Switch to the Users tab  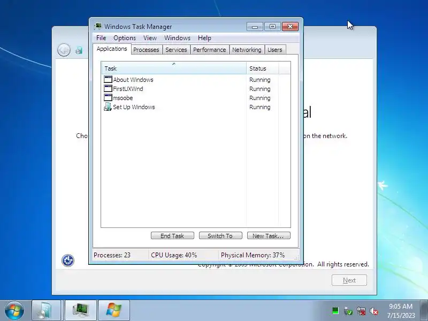coord(275,50)
